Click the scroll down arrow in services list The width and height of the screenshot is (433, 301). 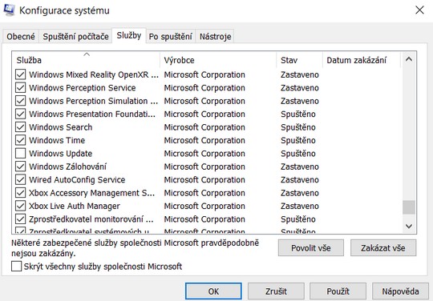click(x=409, y=227)
